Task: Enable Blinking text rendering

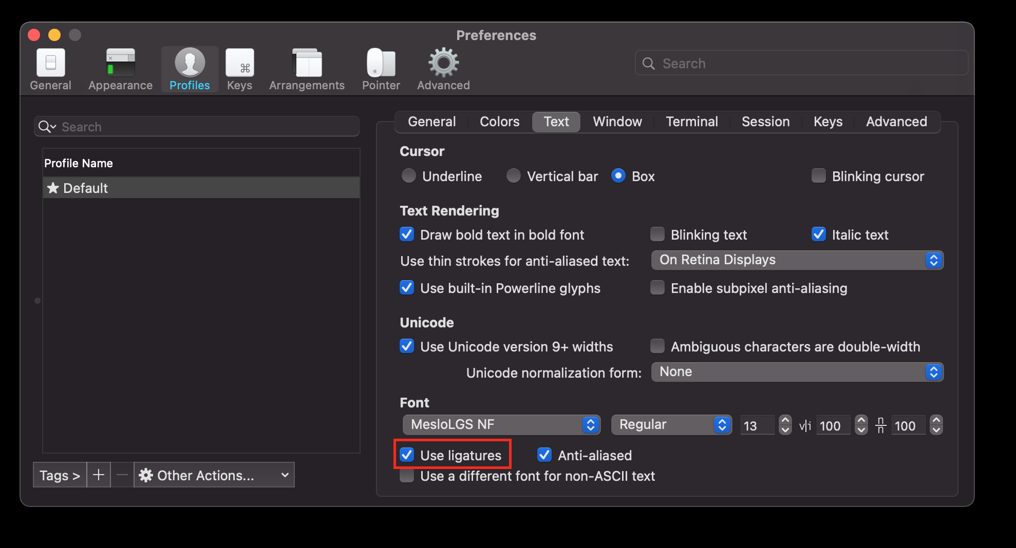Action: point(657,234)
